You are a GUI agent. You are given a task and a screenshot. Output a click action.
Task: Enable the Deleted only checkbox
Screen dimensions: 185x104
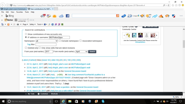[26, 48]
